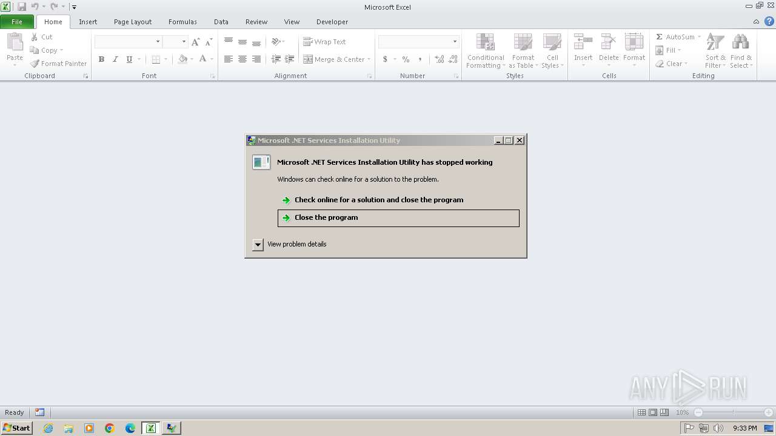Click Check online for a solution link
The image size is (776, 436).
pos(379,200)
